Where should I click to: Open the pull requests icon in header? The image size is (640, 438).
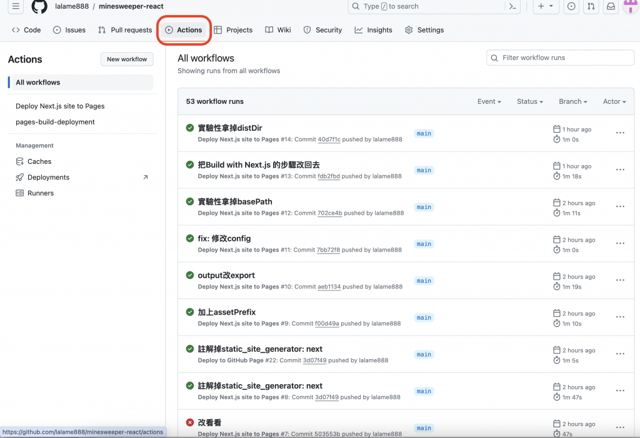pyautogui.click(x=591, y=6)
